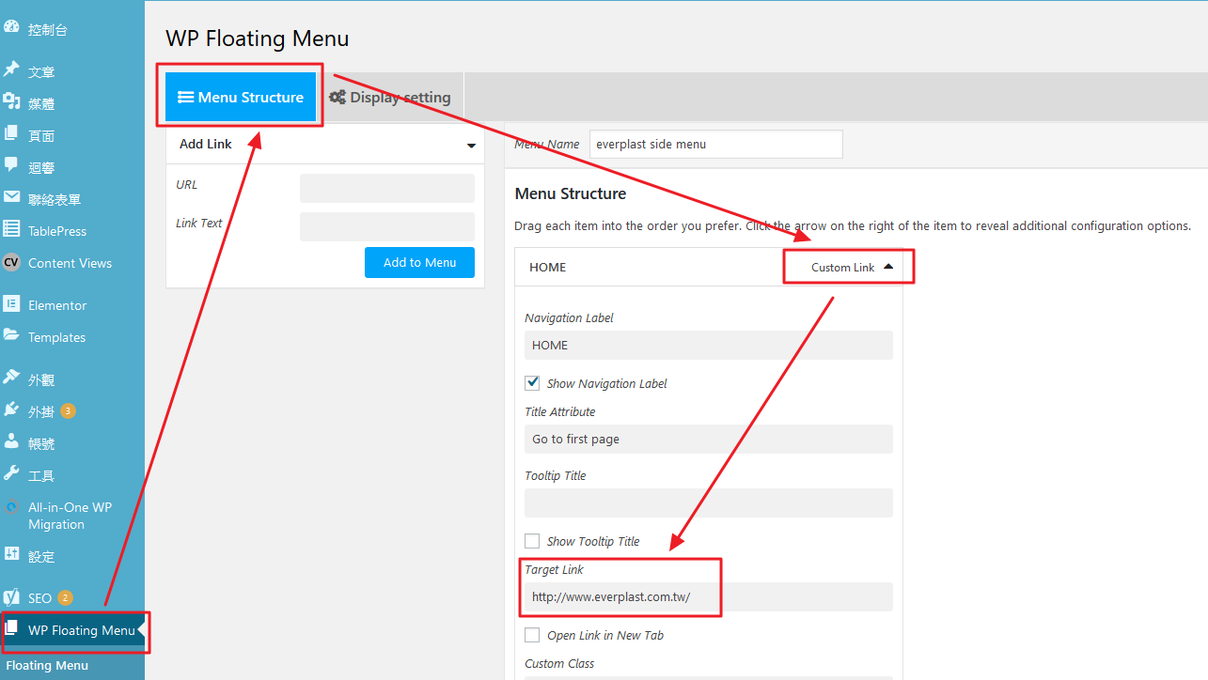Enable Show Tooltip Title checkbox

532,540
